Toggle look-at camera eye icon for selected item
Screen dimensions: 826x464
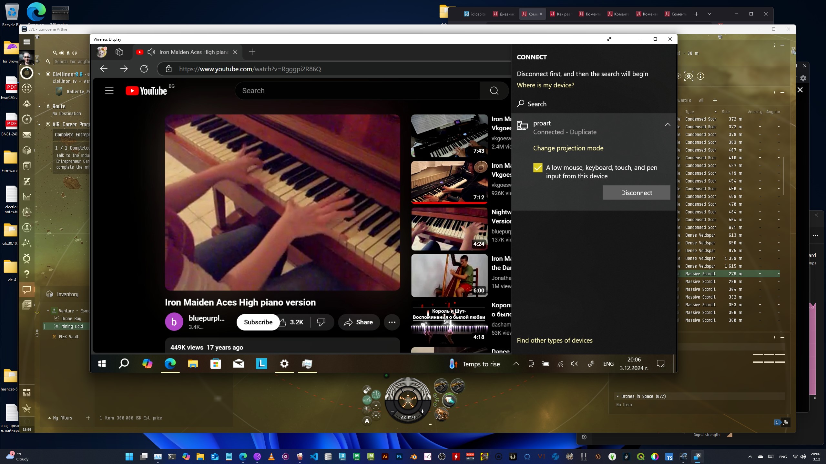tap(689, 76)
